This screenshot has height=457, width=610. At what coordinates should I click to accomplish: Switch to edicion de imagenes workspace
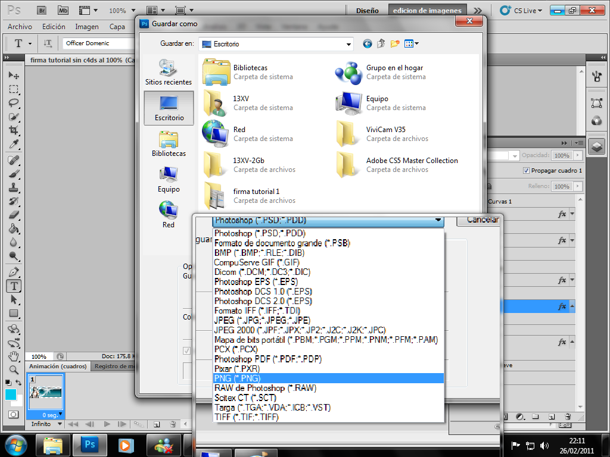coord(427,11)
